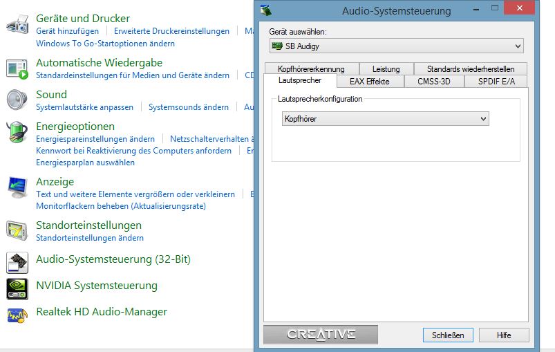Open the Gerät auswählen dropdown

(397, 46)
